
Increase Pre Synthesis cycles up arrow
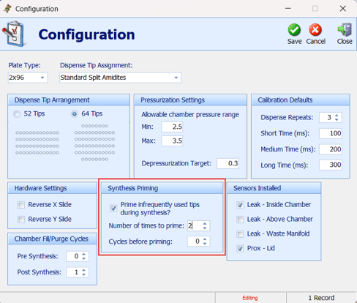(x=84, y=254)
